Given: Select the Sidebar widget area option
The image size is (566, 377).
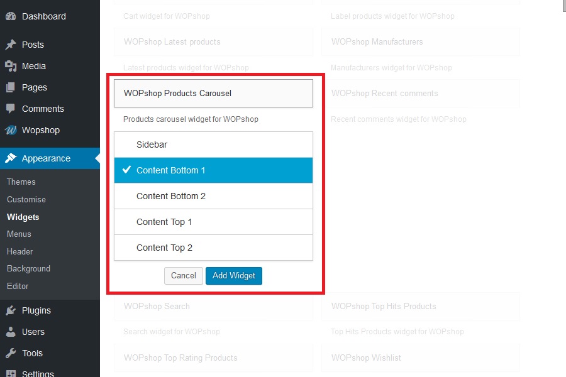Looking at the screenshot, I should [x=213, y=145].
